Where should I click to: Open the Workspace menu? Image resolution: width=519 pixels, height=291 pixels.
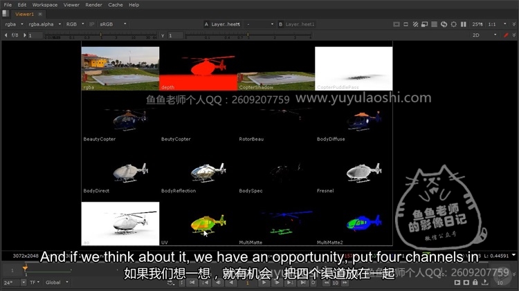click(45, 5)
